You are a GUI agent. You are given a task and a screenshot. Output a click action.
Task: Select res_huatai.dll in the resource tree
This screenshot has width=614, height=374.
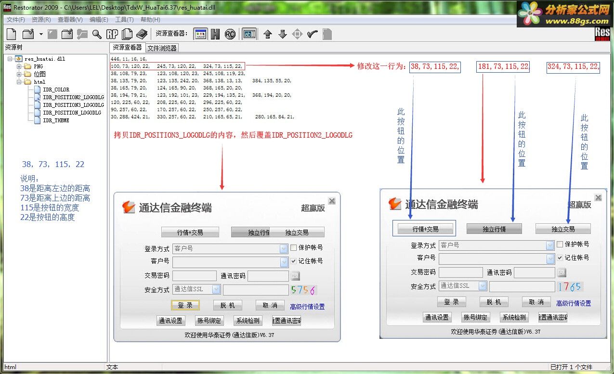[44, 59]
